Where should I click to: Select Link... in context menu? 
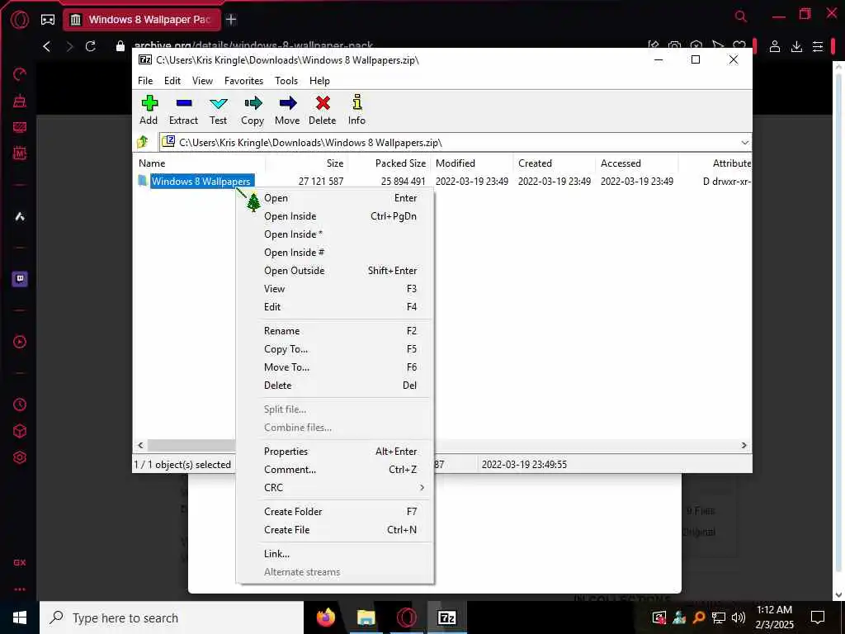pyautogui.click(x=335, y=554)
